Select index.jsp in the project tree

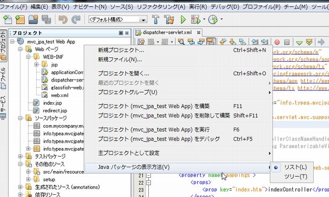tap(53, 103)
